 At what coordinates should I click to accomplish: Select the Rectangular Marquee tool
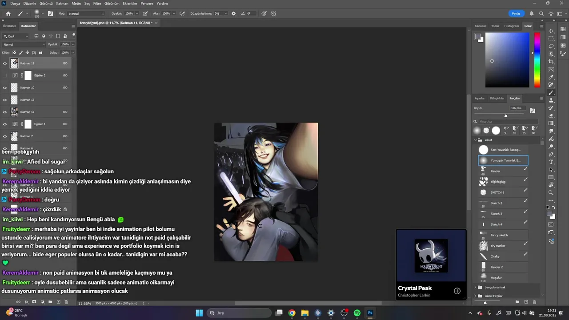[551, 38]
